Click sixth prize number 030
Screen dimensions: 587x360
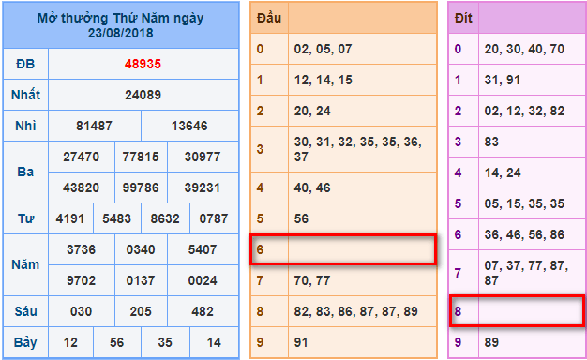[x=81, y=311]
